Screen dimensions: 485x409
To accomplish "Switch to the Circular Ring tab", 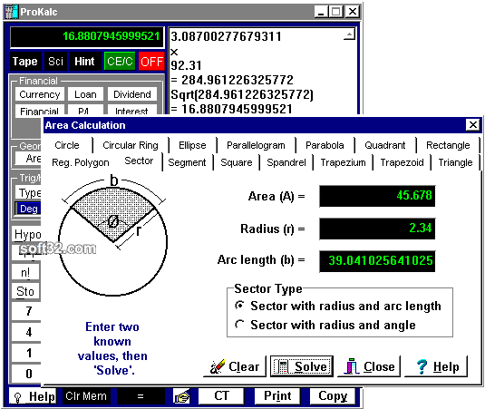I will click(x=131, y=145).
